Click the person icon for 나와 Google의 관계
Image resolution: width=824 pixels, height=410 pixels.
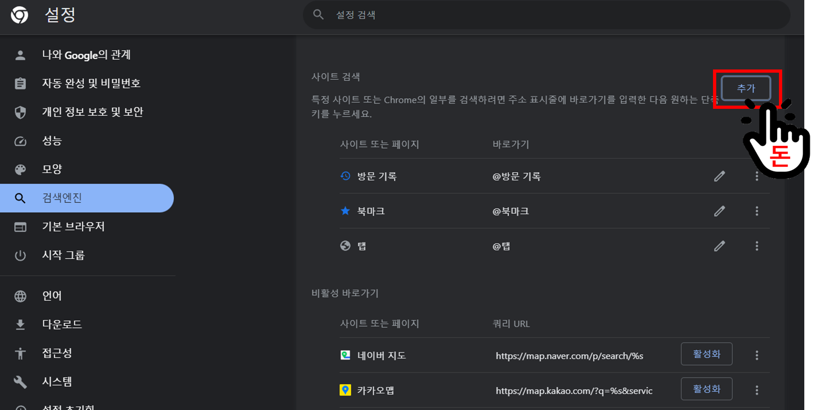point(20,55)
